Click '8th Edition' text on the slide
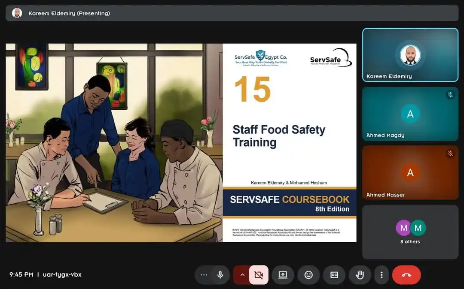The image size is (464, 289). click(332, 209)
